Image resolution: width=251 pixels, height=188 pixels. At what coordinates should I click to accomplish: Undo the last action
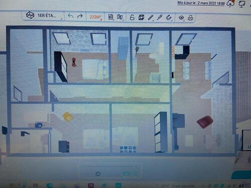click(71, 16)
